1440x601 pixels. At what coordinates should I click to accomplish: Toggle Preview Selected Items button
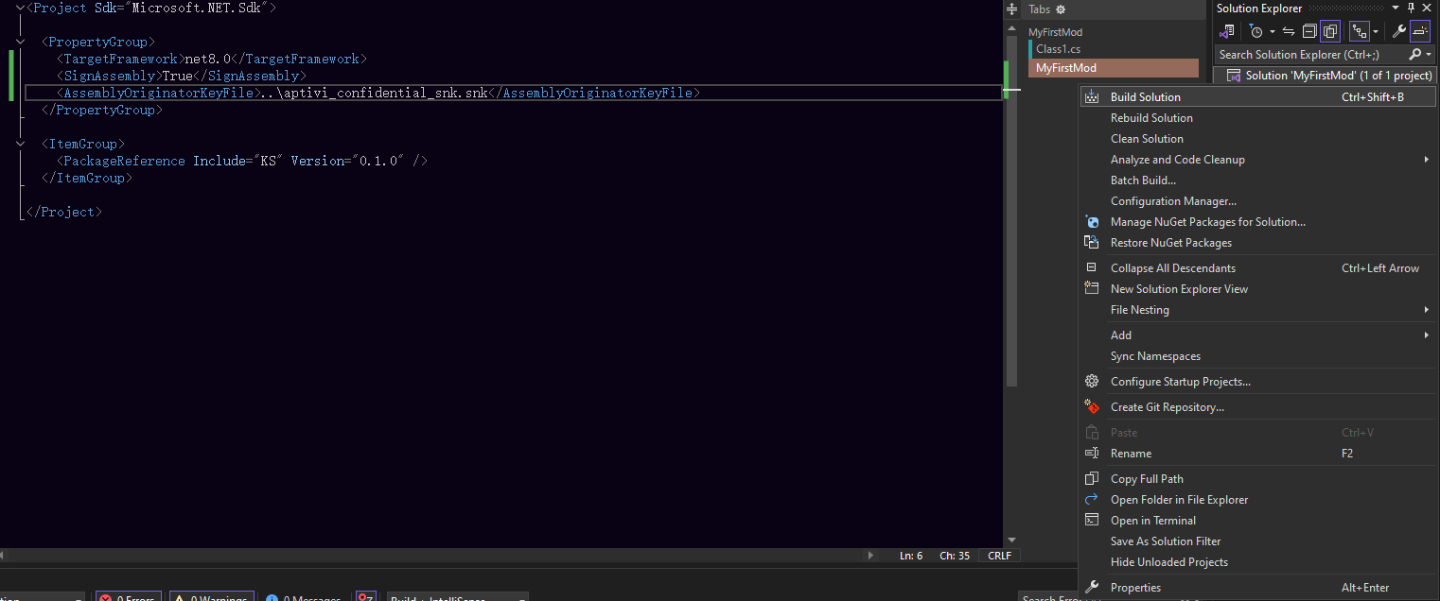click(x=1420, y=31)
